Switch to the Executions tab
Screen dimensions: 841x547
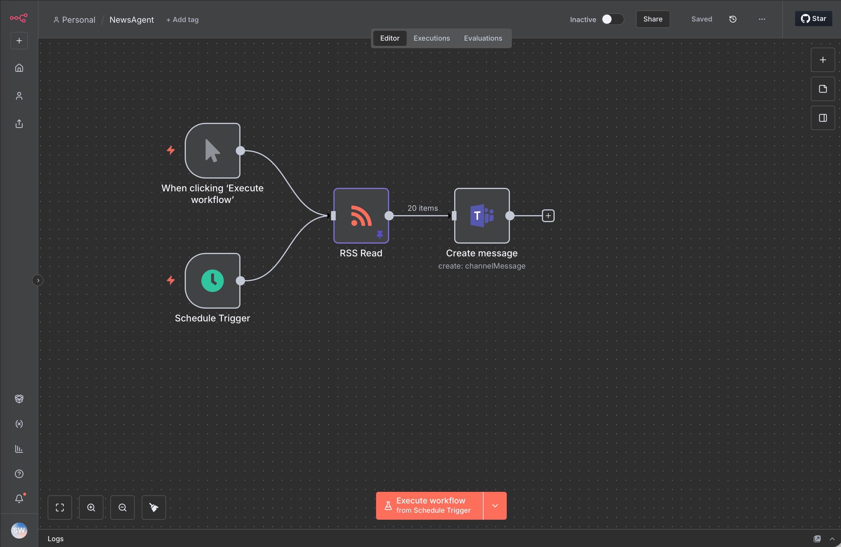(x=432, y=38)
